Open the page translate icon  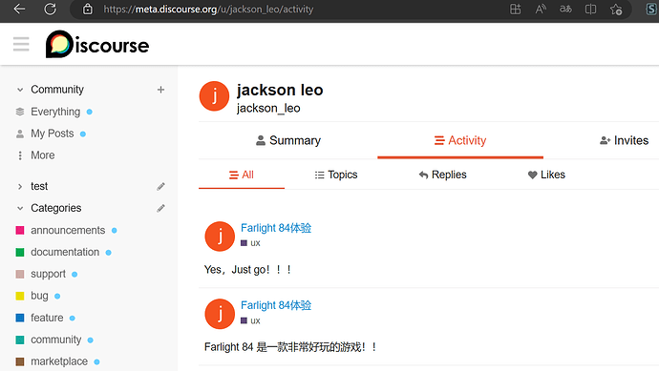point(565,9)
